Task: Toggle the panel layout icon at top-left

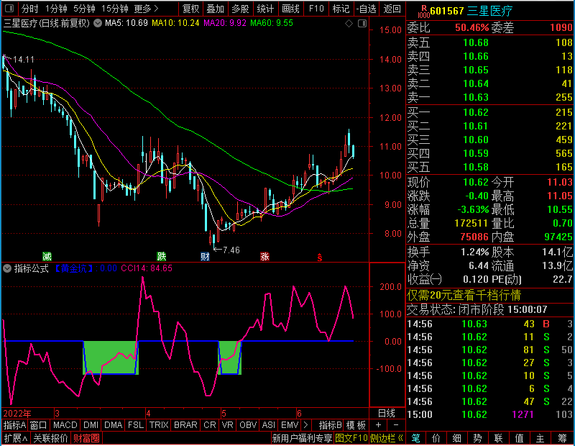Action: (x=9, y=8)
